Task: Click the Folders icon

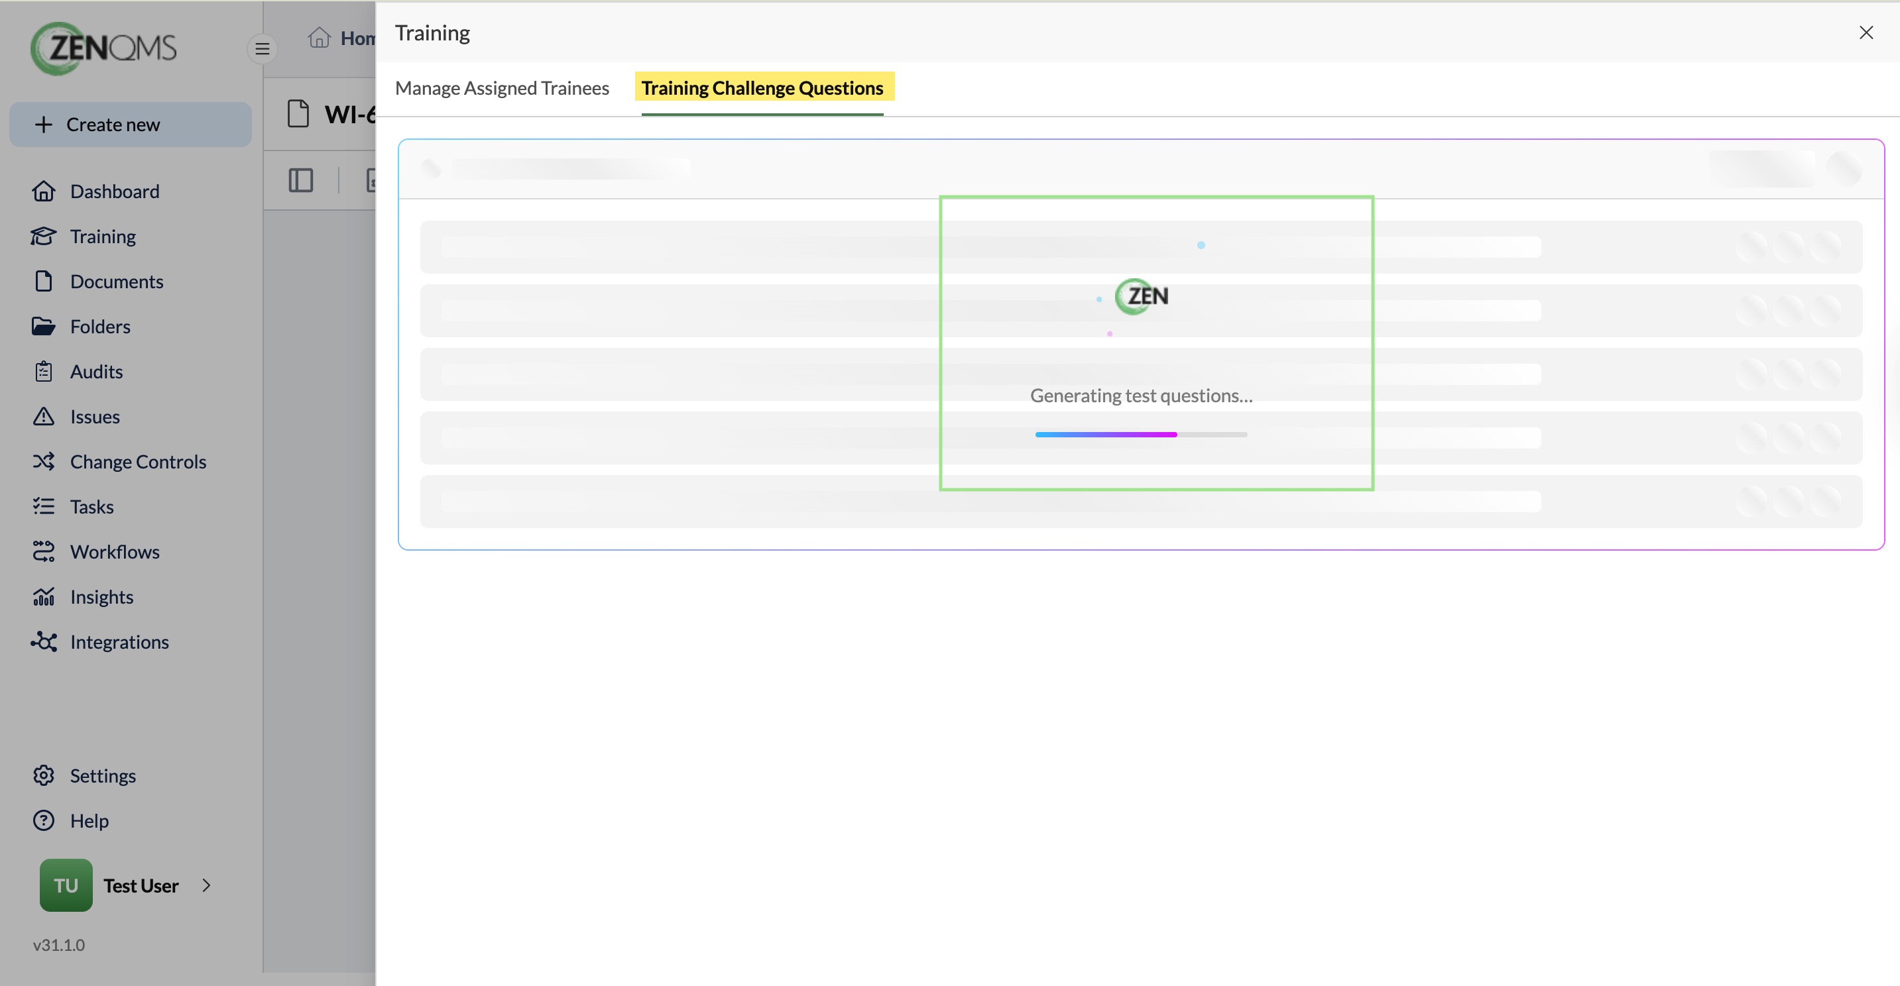Action: [44, 326]
